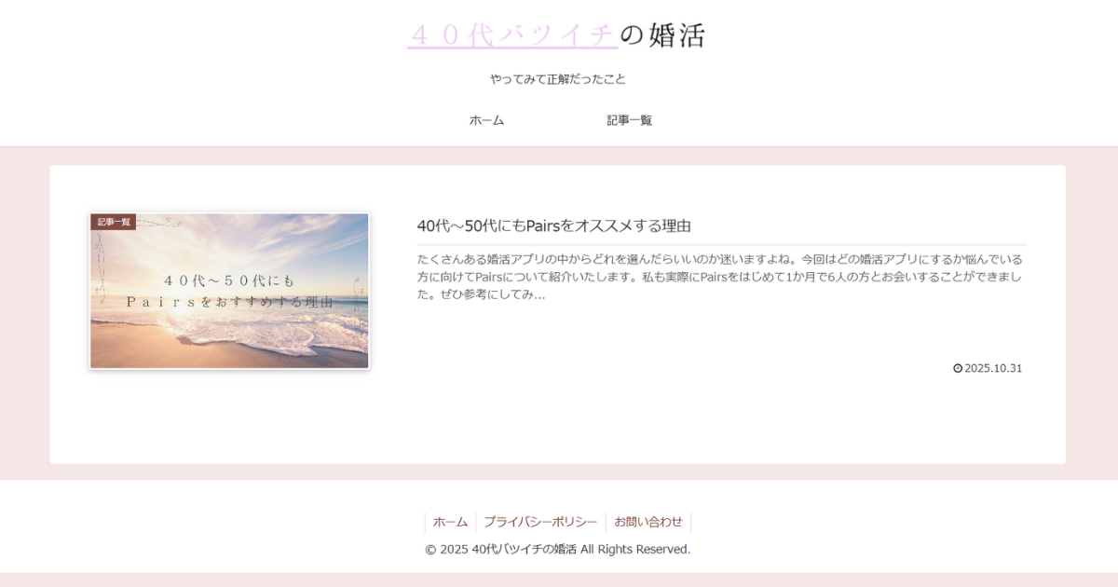Open プライバシーポリシー in the footer

[540, 522]
